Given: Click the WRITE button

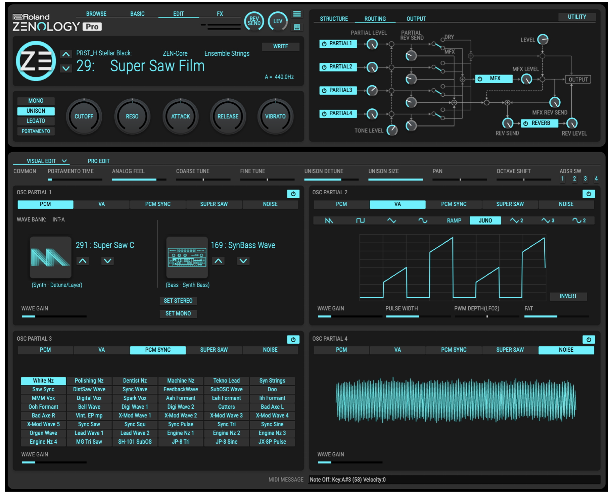Looking at the screenshot, I should point(280,46).
